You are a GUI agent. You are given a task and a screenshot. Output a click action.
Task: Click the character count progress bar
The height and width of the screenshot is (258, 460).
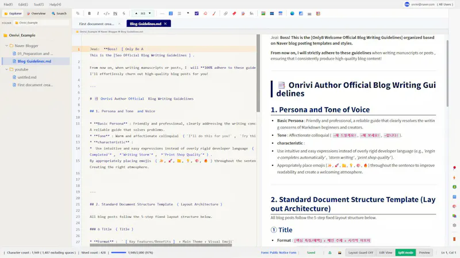[118, 252]
